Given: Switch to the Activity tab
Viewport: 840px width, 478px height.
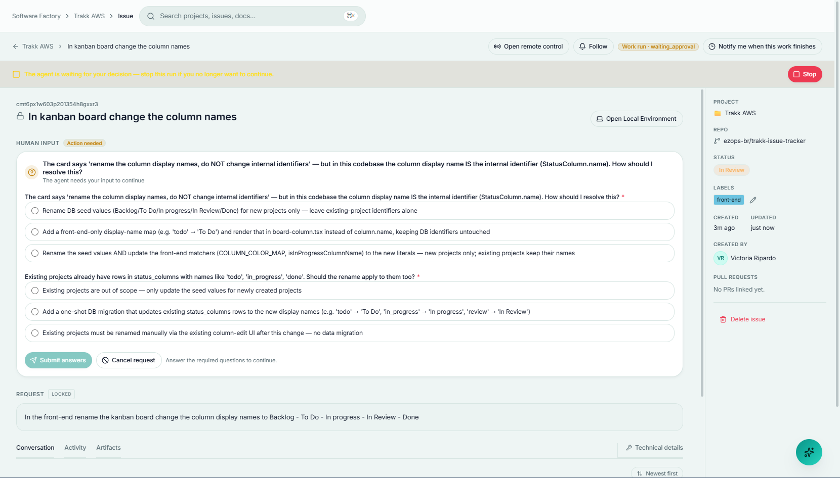Looking at the screenshot, I should [75, 448].
